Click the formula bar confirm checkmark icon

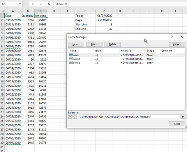point(41,4)
